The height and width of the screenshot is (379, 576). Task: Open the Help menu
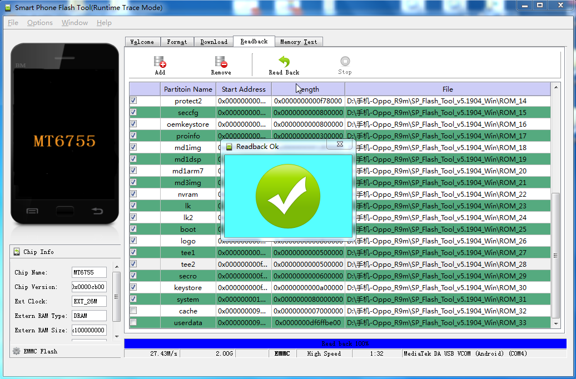[104, 23]
